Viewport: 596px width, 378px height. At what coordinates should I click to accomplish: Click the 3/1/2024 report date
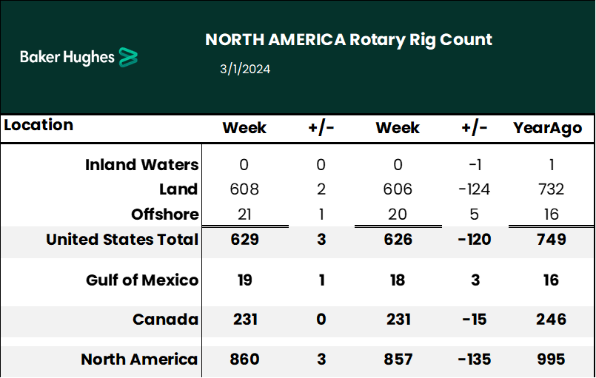tap(245, 70)
